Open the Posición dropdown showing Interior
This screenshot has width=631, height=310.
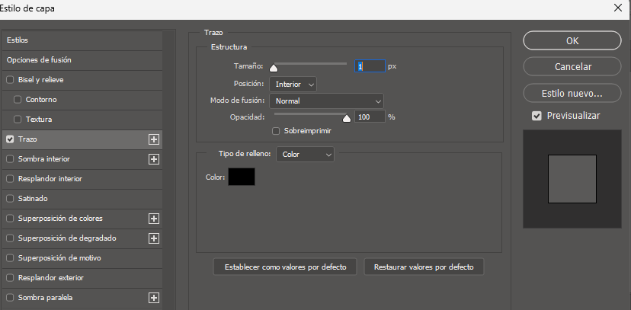click(x=293, y=85)
